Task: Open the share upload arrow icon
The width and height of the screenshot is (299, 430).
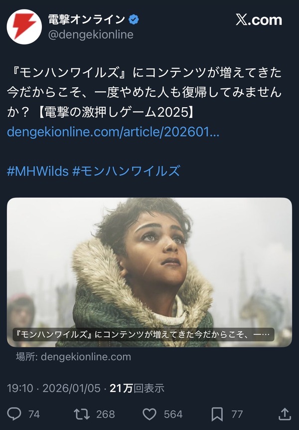Action: (285, 414)
